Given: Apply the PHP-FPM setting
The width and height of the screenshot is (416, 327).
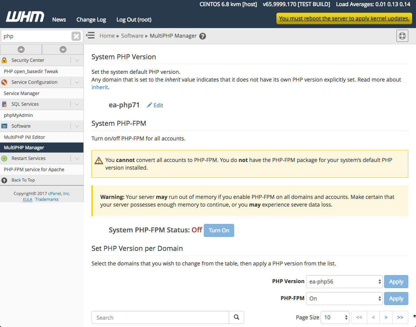Looking at the screenshot, I should point(396,299).
